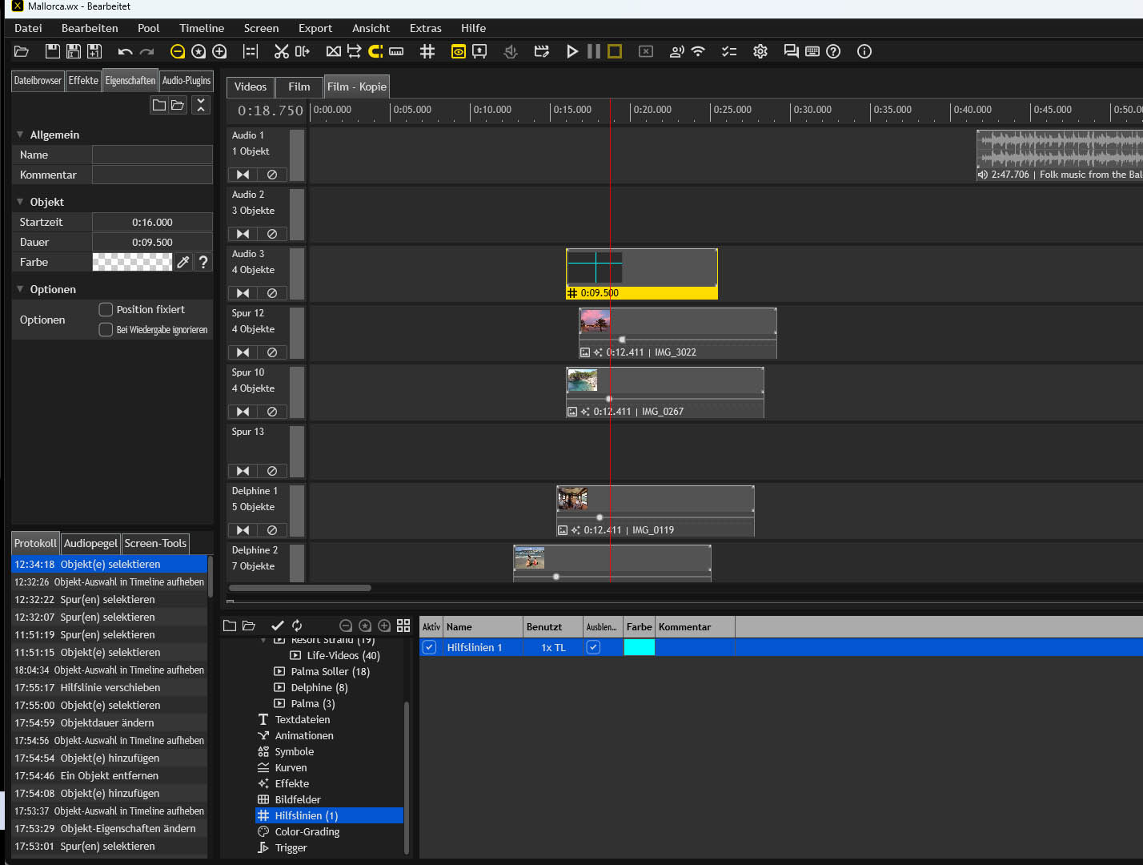Zoom out timeline with minus magnifier icon
This screenshot has height=865, width=1143.
click(x=178, y=51)
